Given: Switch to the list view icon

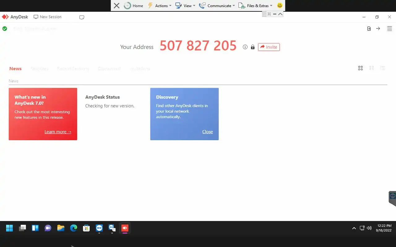Looking at the screenshot, I should [x=383, y=68].
